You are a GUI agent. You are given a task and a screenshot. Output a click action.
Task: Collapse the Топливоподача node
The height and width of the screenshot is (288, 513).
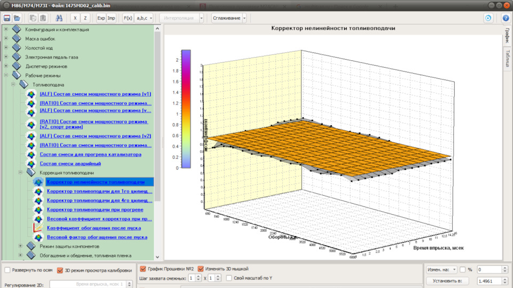[13, 84]
